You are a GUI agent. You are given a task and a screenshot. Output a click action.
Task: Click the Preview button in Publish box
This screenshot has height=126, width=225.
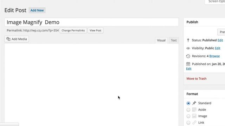point(221,32)
